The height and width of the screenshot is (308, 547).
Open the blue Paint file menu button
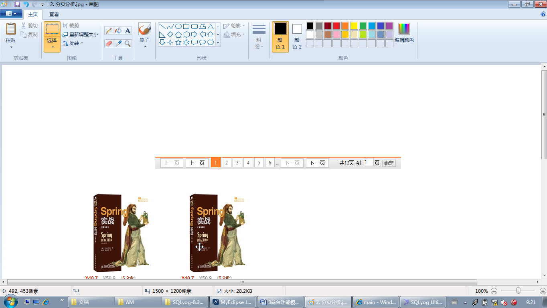[x=11, y=14]
